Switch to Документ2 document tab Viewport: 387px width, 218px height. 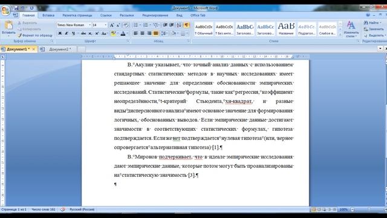(x=59, y=49)
